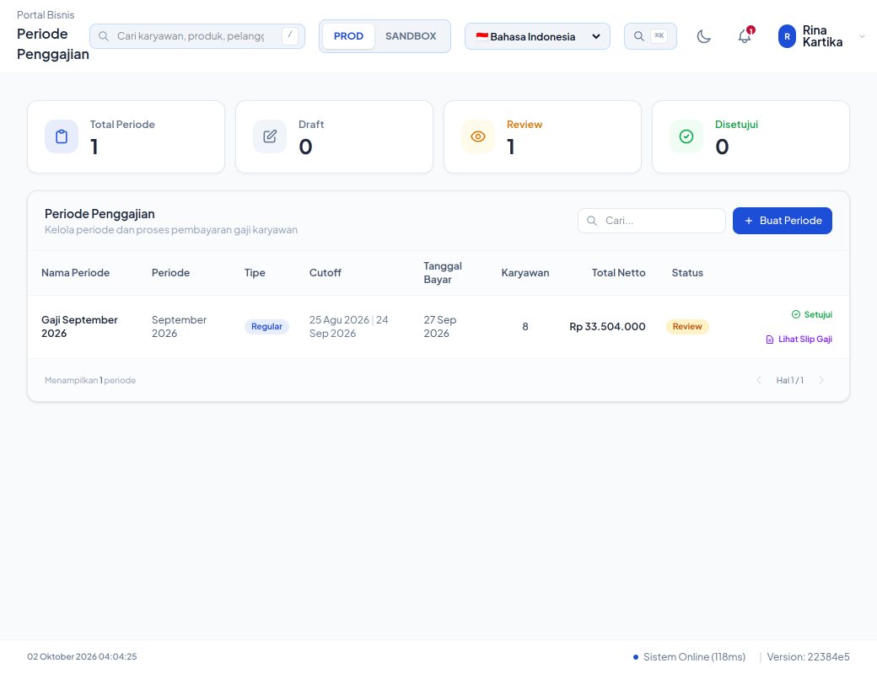Click the magnifier icon in the global search
The width and height of the screenshot is (877, 674).
point(104,36)
